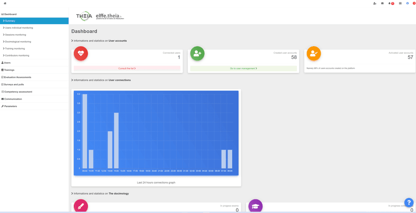Click the User accounts section heading
416x213 pixels.
(99, 41)
